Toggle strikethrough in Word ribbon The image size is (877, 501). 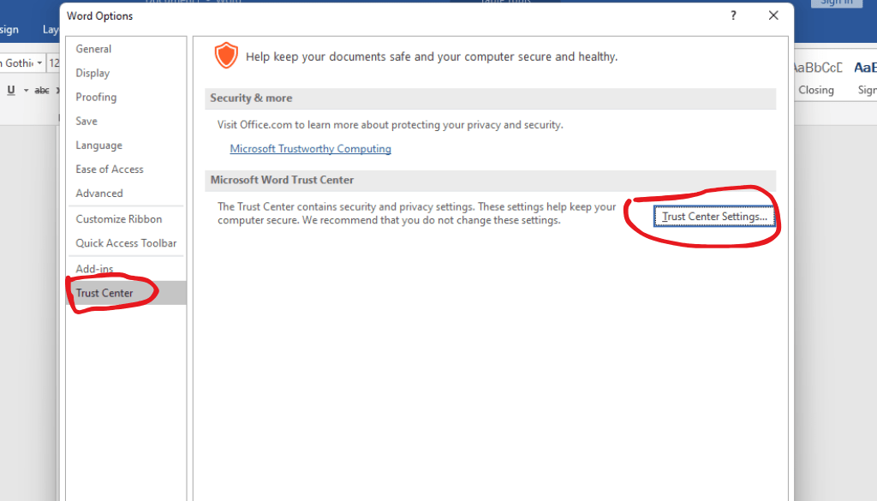pyautogui.click(x=41, y=90)
